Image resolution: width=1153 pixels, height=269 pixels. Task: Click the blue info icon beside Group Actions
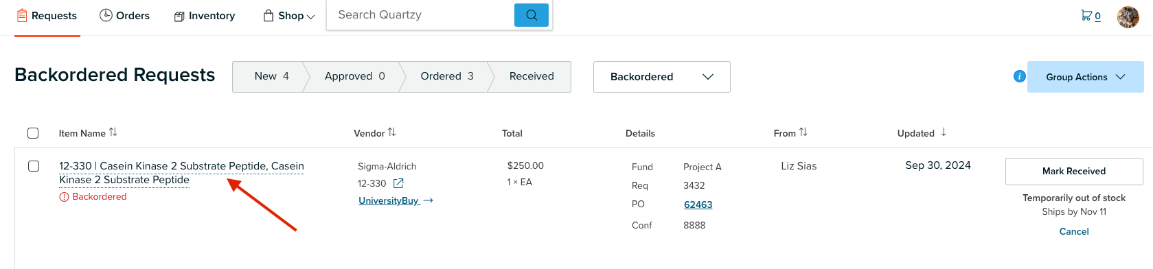click(x=1019, y=76)
